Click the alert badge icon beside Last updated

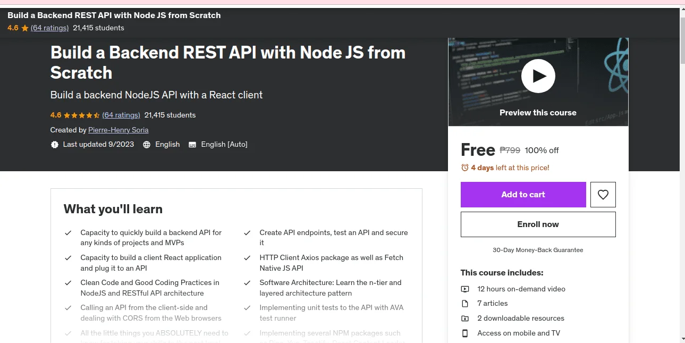[54, 145]
